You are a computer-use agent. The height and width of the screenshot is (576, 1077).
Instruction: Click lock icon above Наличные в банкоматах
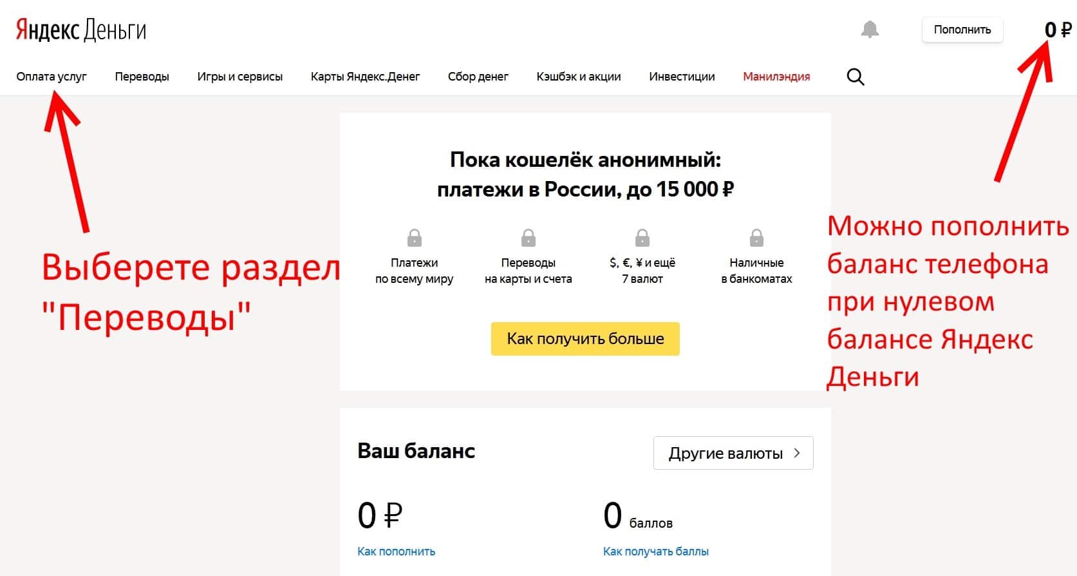click(x=756, y=238)
